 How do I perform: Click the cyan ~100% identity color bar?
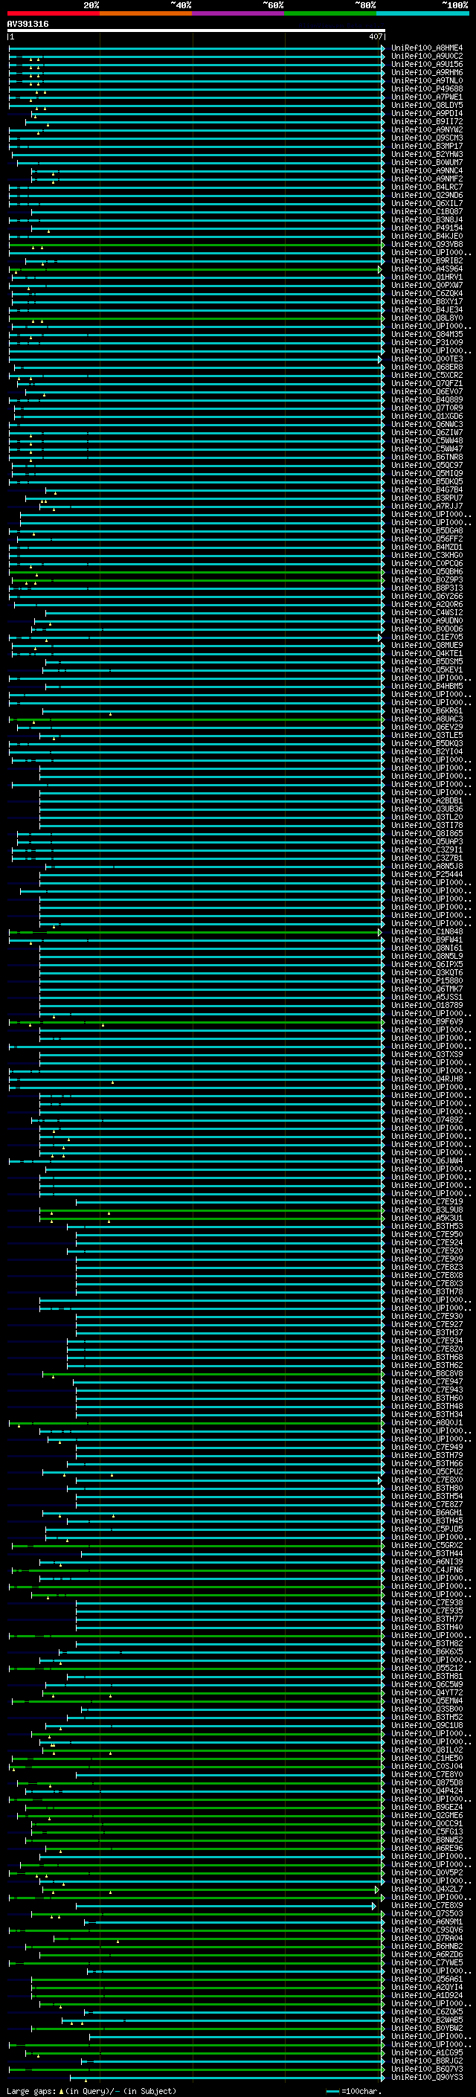(422, 13)
